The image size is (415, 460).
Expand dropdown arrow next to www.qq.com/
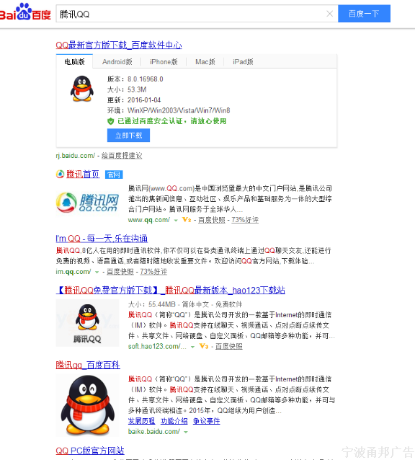pos(176,221)
